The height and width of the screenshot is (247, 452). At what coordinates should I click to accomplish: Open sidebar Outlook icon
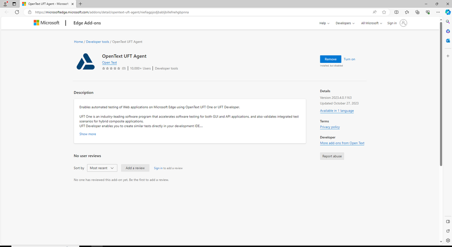point(447,41)
